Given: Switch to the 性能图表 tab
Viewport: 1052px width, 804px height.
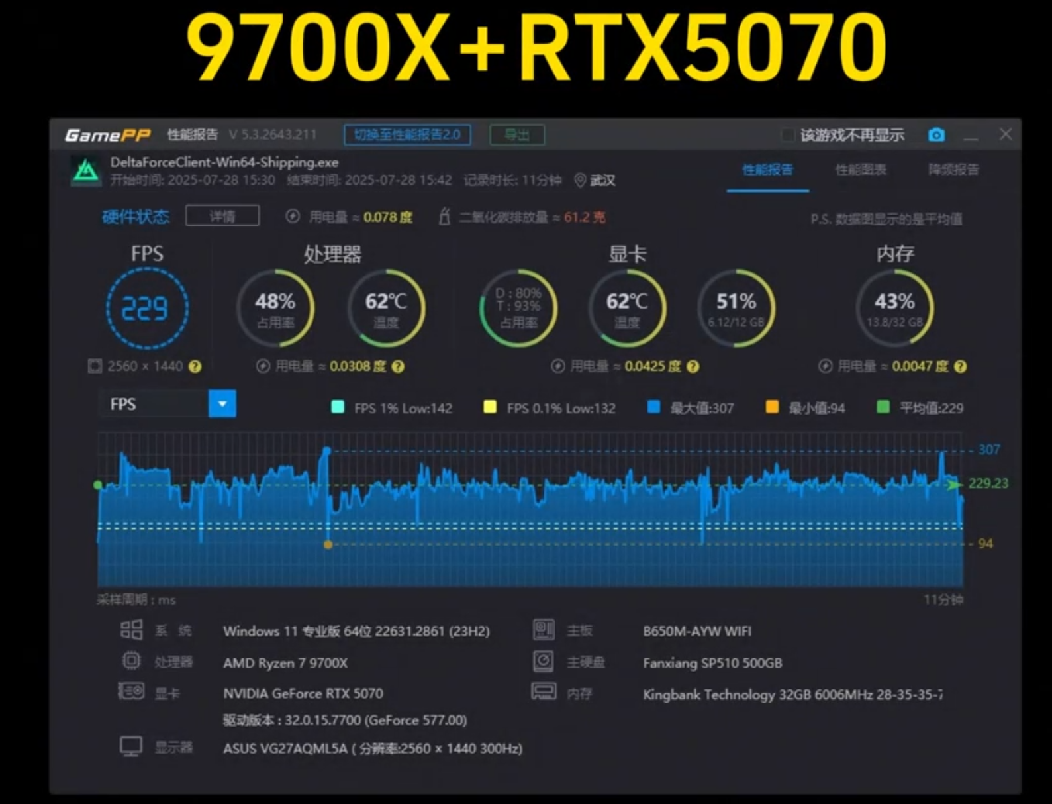Looking at the screenshot, I should 861,170.
